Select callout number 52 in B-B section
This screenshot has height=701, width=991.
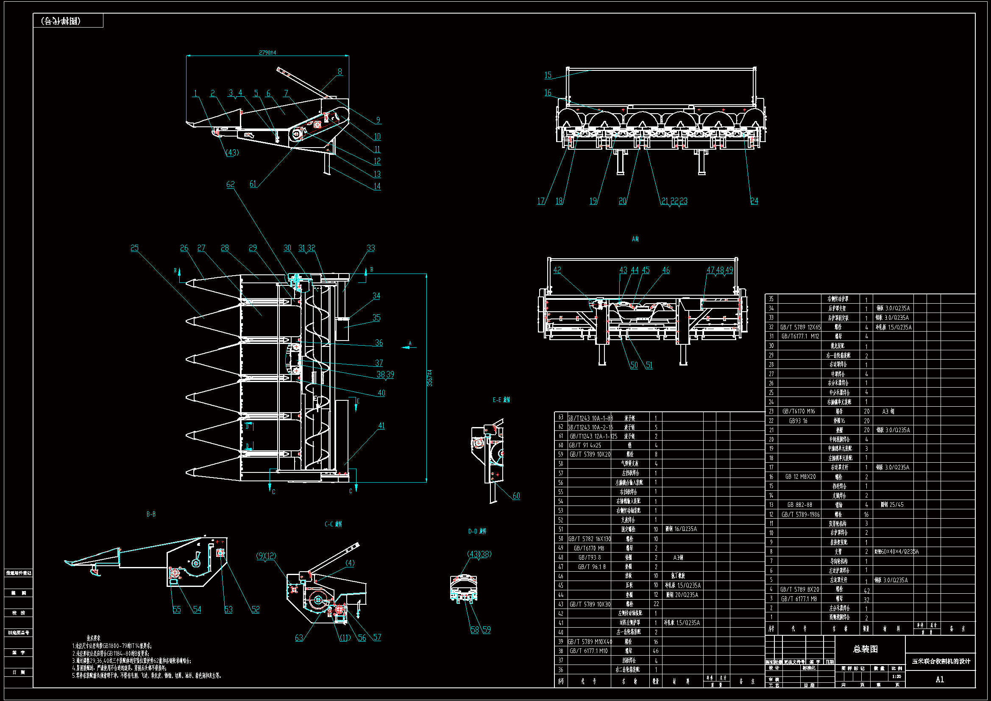click(x=256, y=609)
